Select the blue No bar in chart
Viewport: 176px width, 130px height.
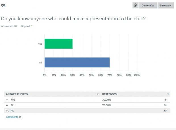pos(77,62)
